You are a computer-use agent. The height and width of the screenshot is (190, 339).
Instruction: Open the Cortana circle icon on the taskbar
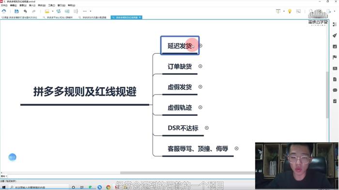click(74, 187)
